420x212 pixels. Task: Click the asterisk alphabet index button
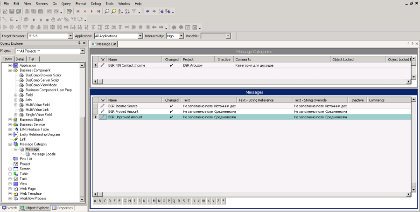pyautogui.click(x=223, y=201)
